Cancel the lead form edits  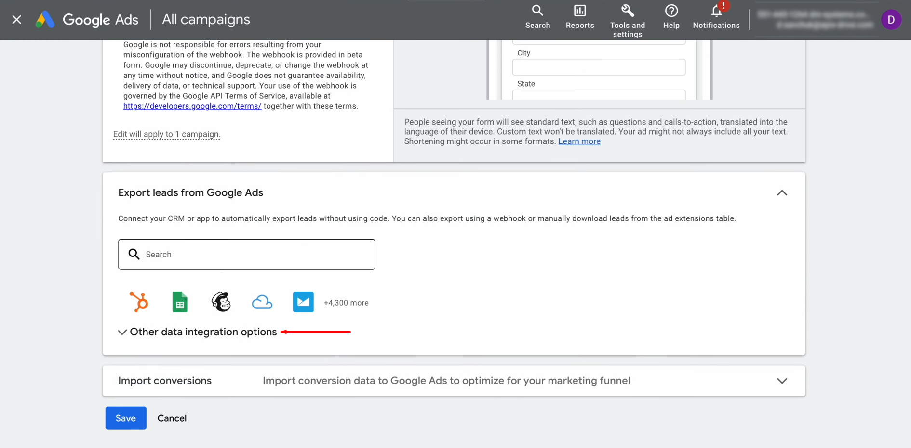tap(172, 418)
